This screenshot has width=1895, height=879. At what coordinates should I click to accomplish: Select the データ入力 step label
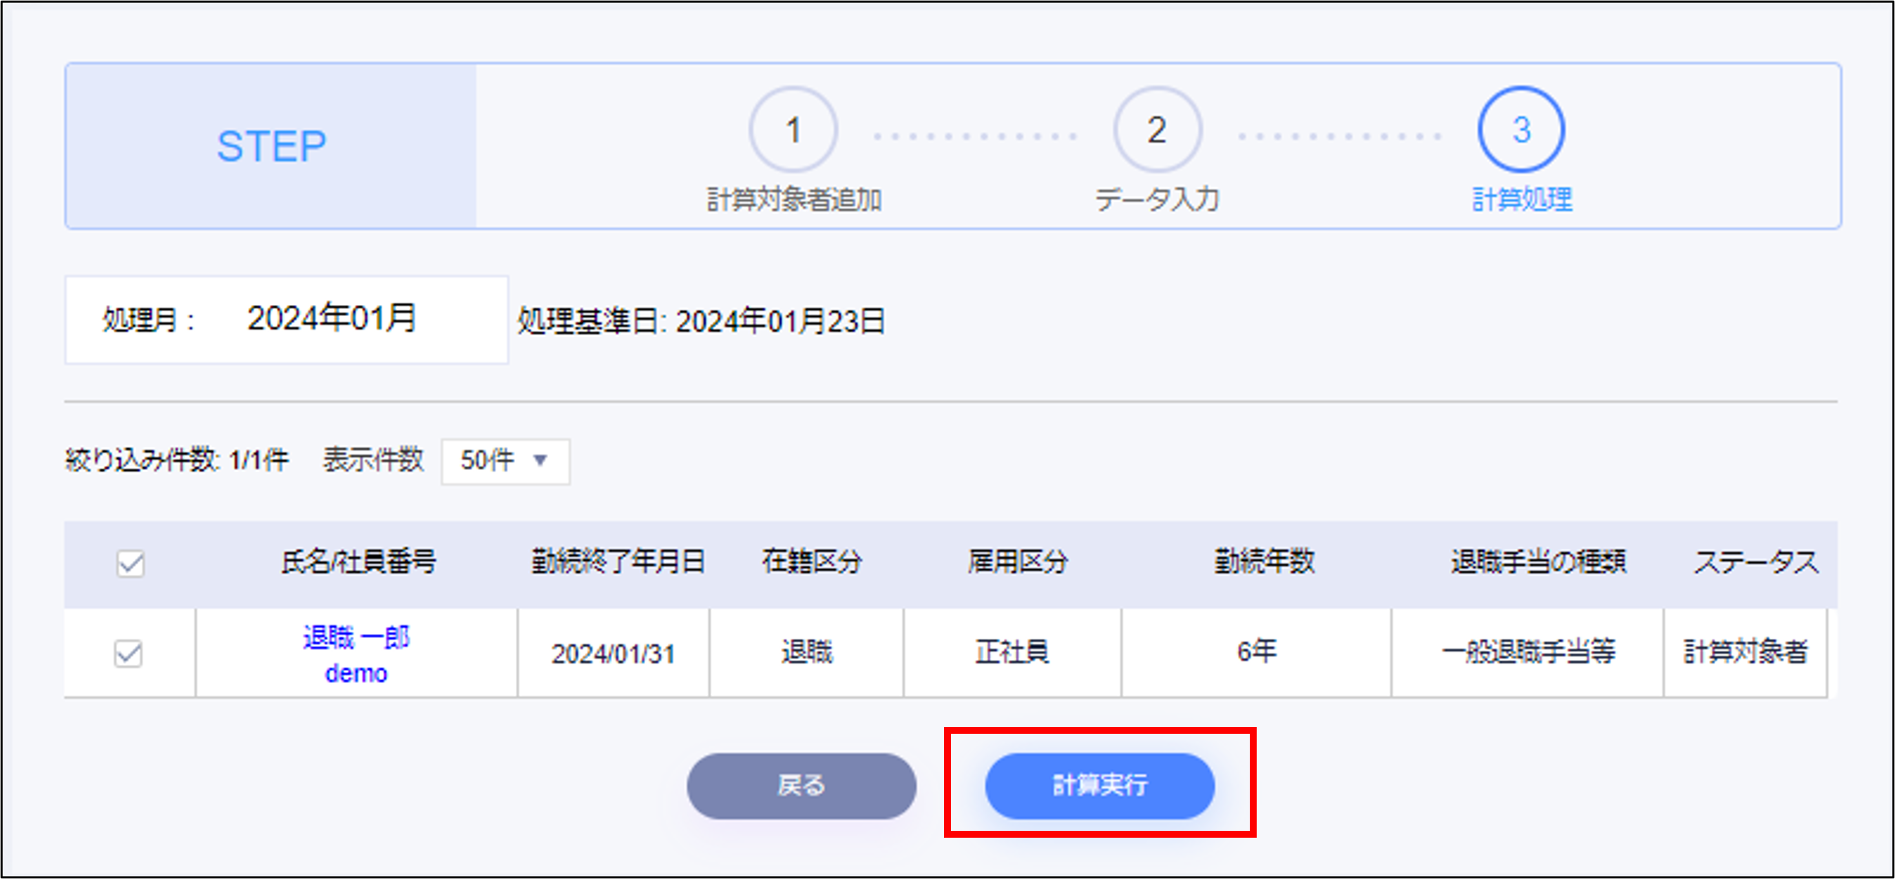coord(1156,200)
